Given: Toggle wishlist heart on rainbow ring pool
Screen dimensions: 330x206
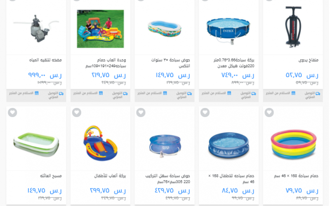Looking at the screenshot, I should tap(269, 112).
